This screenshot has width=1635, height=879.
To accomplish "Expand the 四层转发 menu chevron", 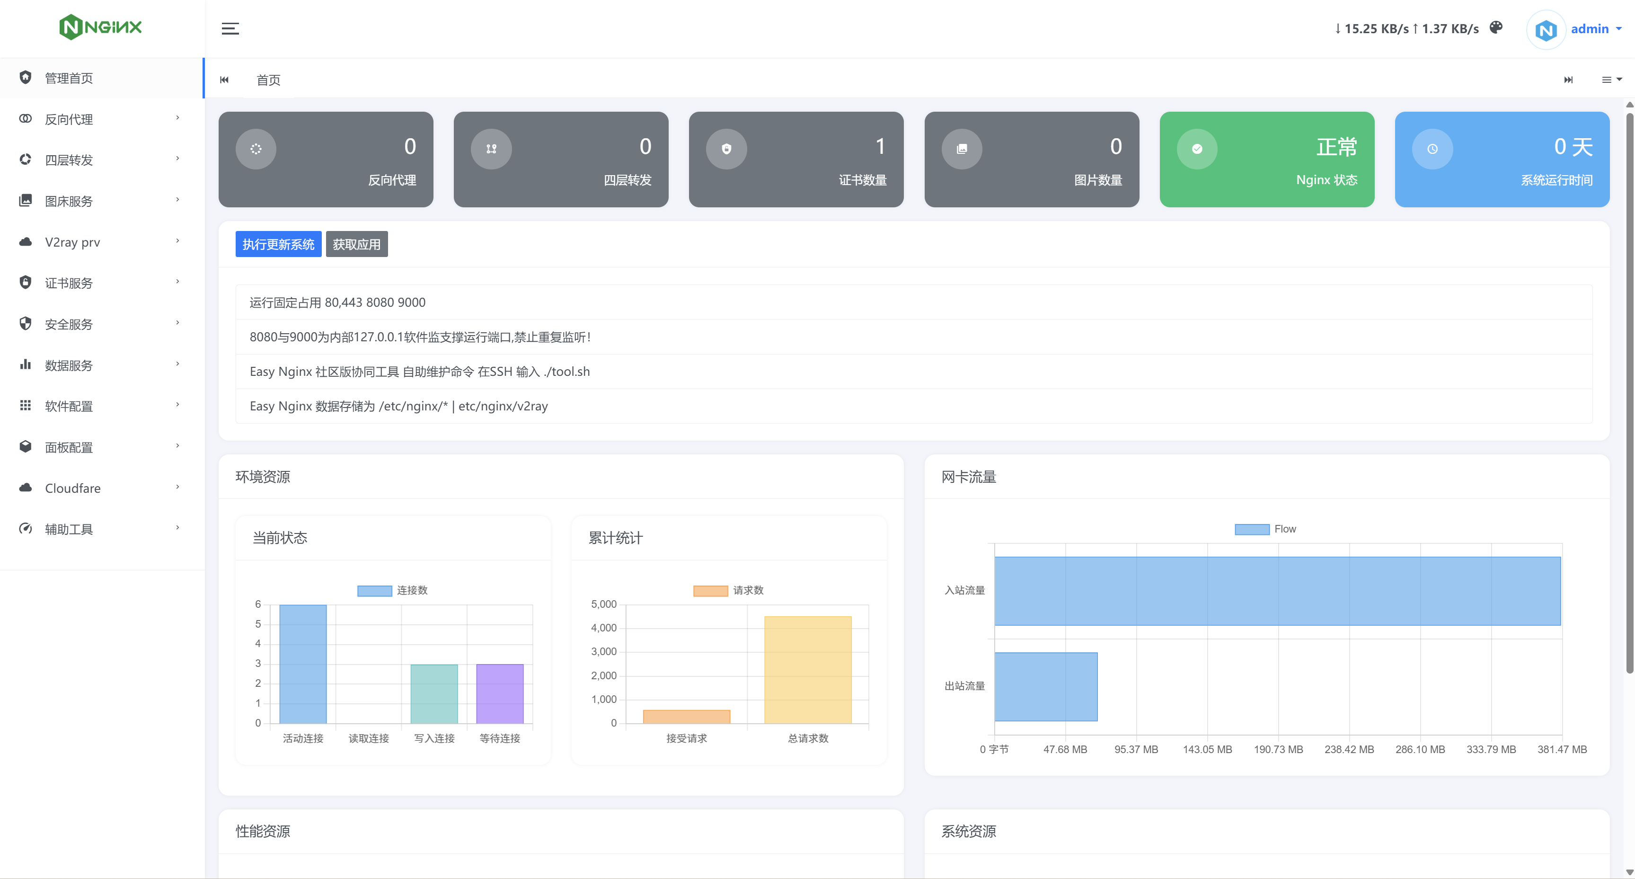I will tap(178, 159).
